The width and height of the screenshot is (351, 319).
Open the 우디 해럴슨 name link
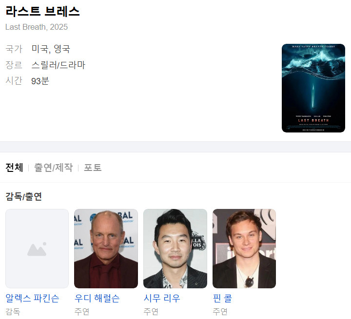(x=97, y=298)
